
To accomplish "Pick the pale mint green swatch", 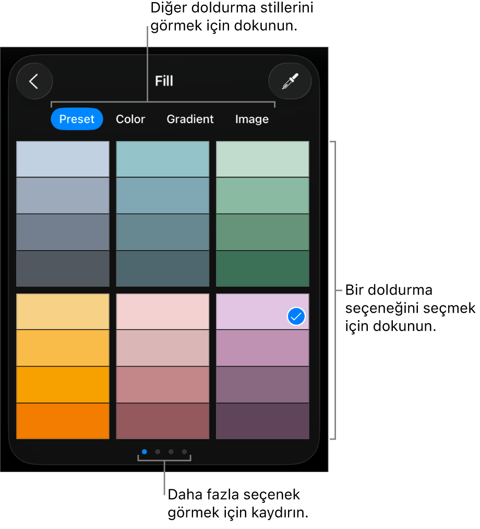I will click(262, 159).
